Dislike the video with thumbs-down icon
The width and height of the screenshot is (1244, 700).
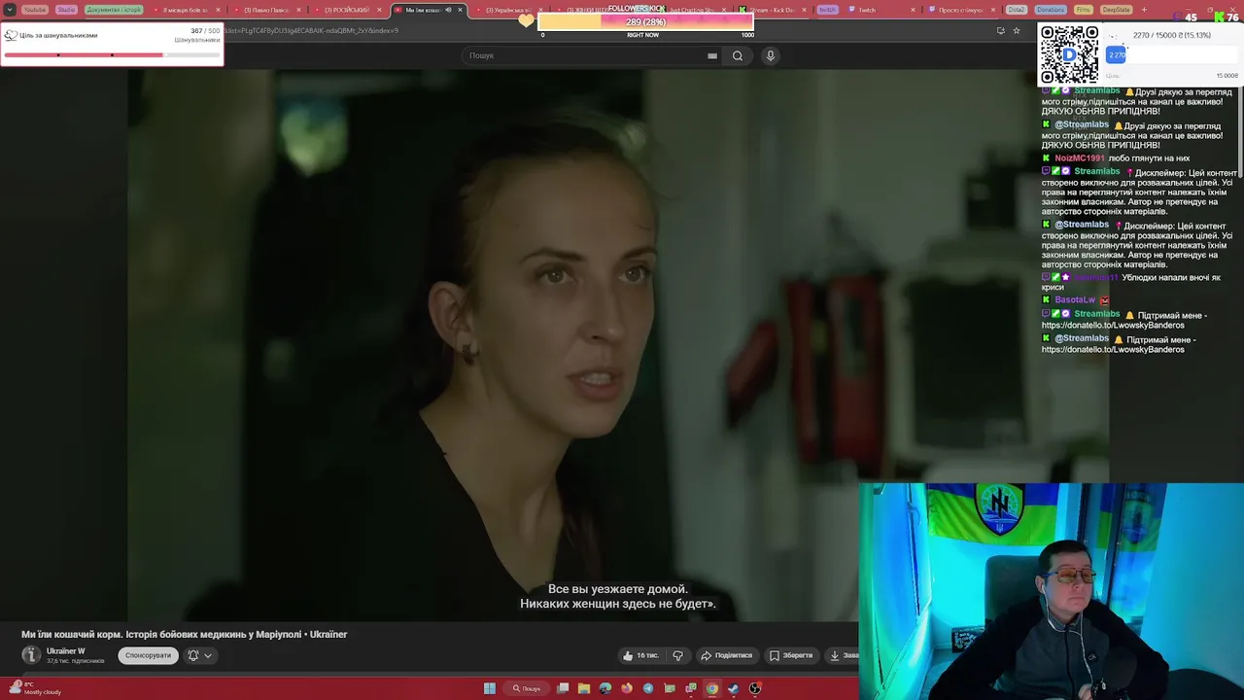[678, 655]
